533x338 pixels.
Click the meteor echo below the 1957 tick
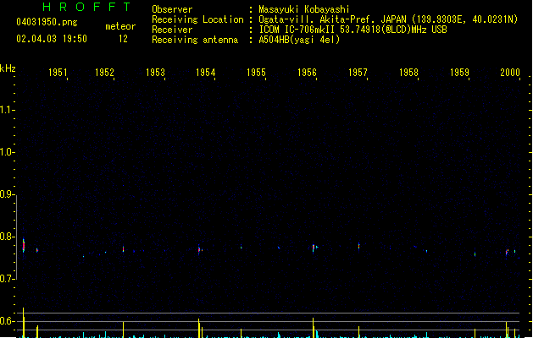pyautogui.click(x=359, y=246)
